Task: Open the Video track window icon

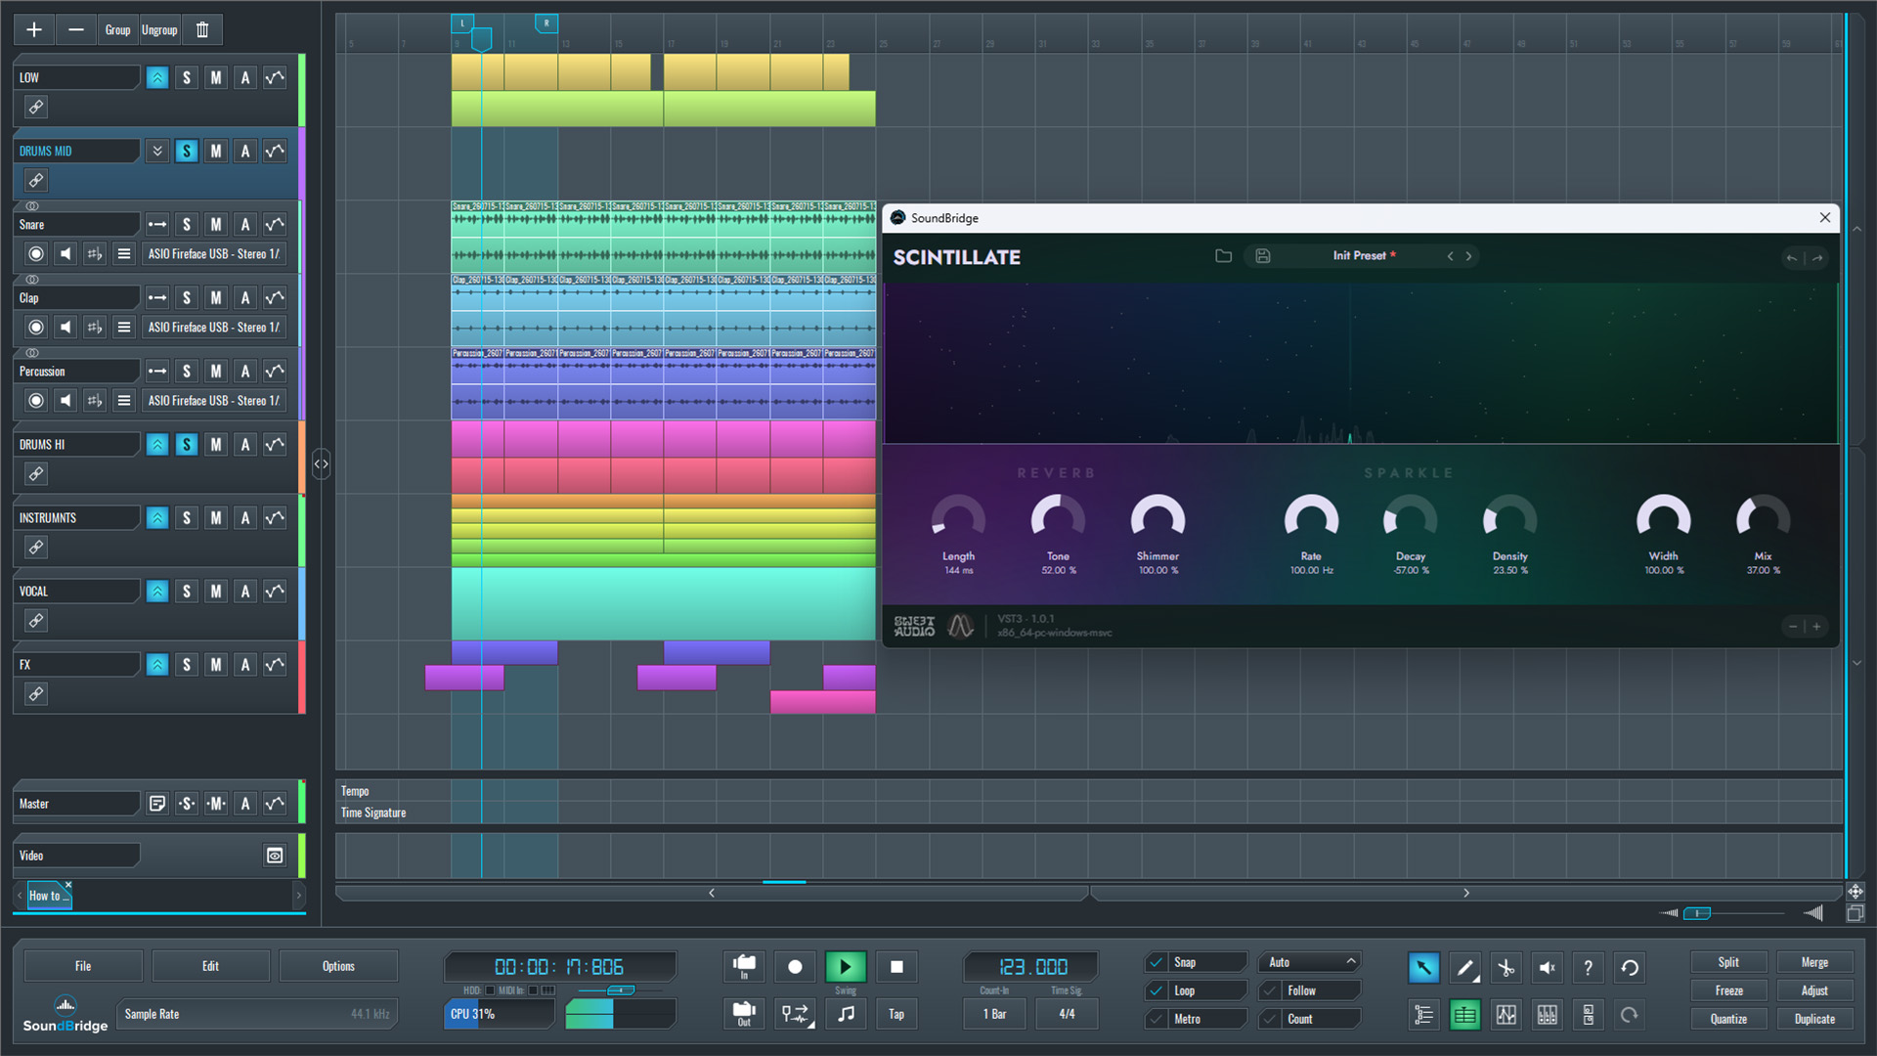Action: tap(275, 856)
